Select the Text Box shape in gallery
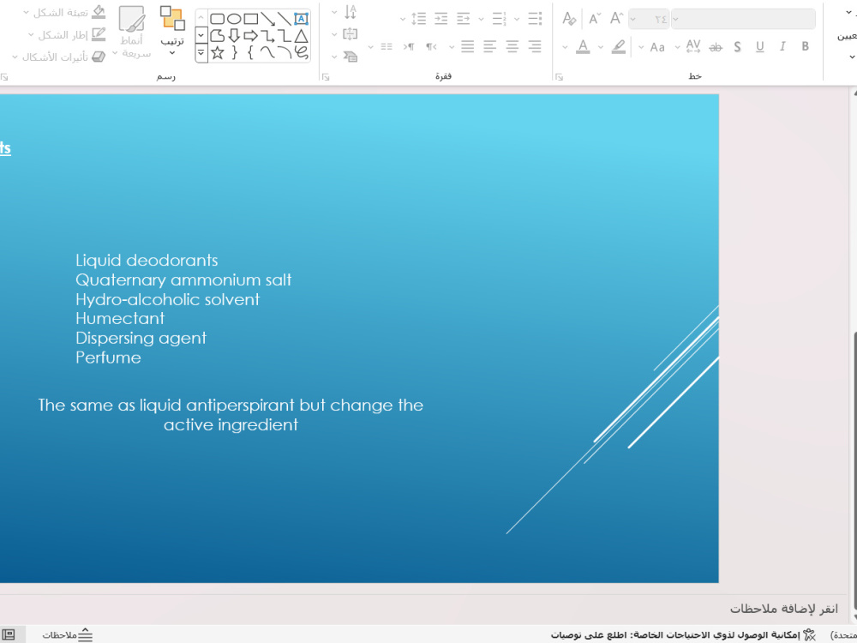 tap(301, 19)
